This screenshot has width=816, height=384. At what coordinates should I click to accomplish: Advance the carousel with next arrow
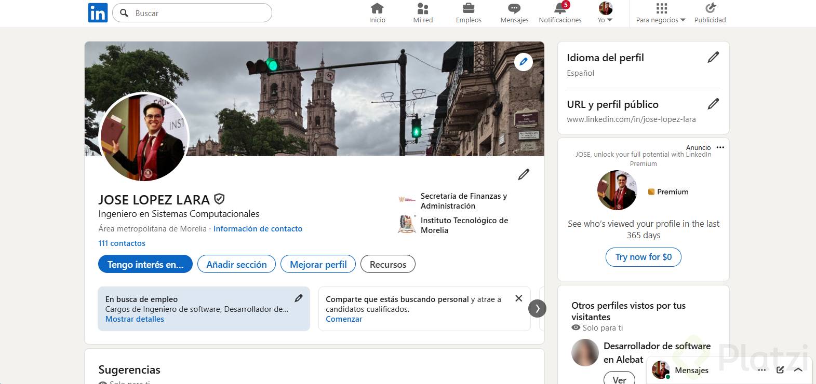pyautogui.click(x=537, y=309)
